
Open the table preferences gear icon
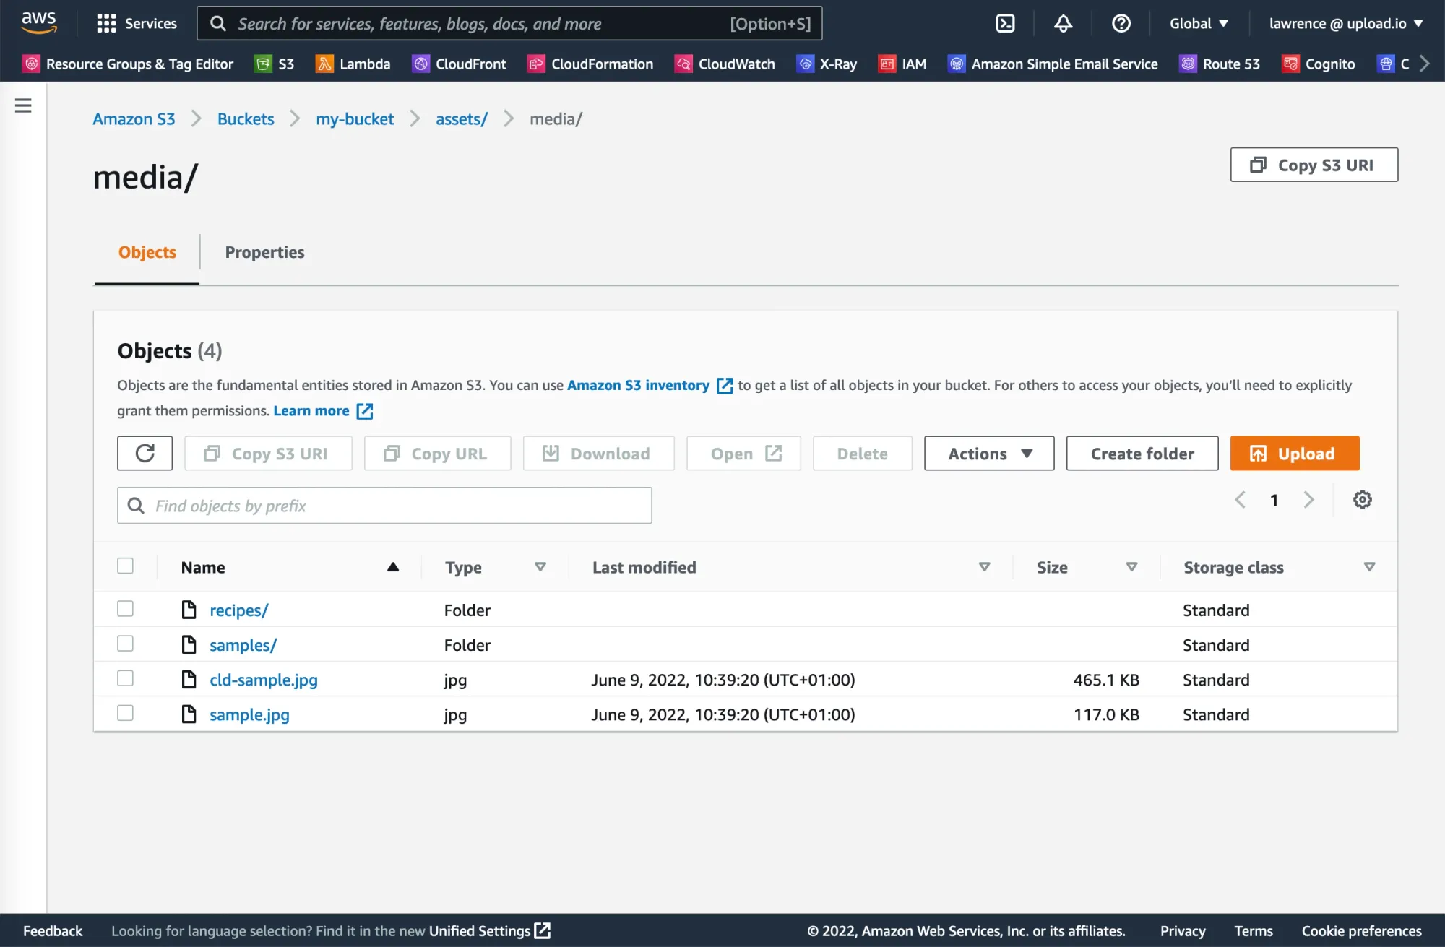(1362, 500)
